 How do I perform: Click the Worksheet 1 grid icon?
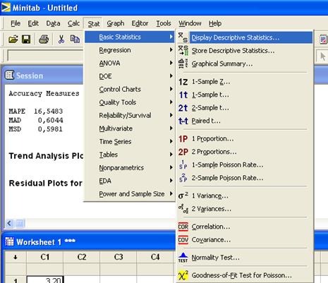coord(9,241)
